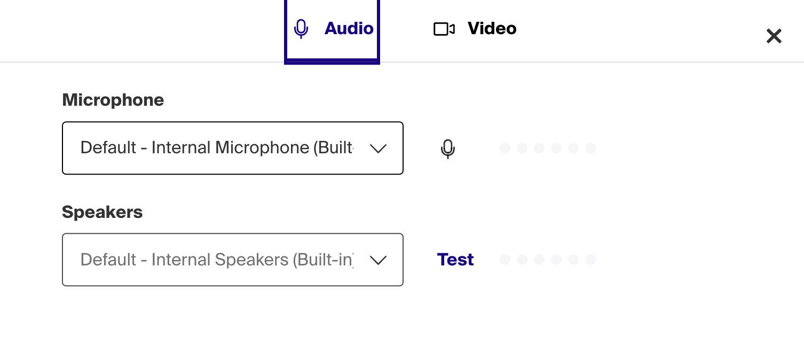Click the Speakers section label
The width and height of the screenshot is (804, 361).
pyautogui.click(x=103, y=212)
